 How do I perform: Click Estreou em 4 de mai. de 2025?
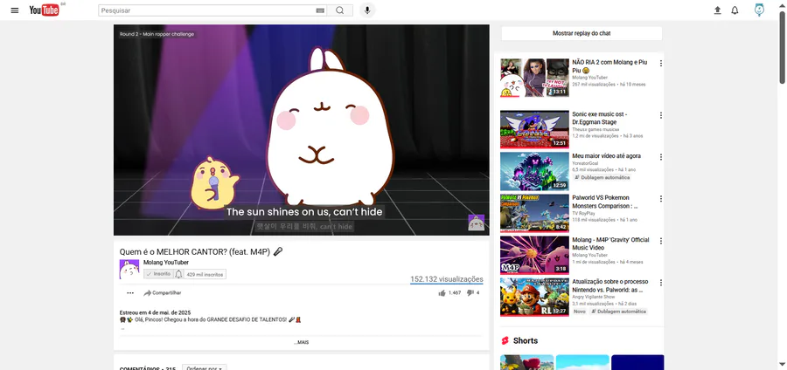pyautogui.click(x=155, y=313)
